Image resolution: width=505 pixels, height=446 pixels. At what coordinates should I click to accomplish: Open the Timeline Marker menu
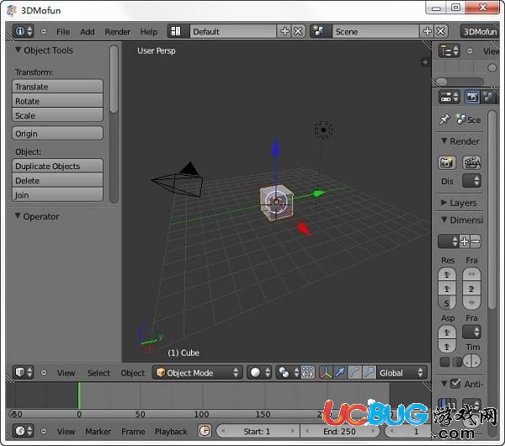click(x=98, y=432)
